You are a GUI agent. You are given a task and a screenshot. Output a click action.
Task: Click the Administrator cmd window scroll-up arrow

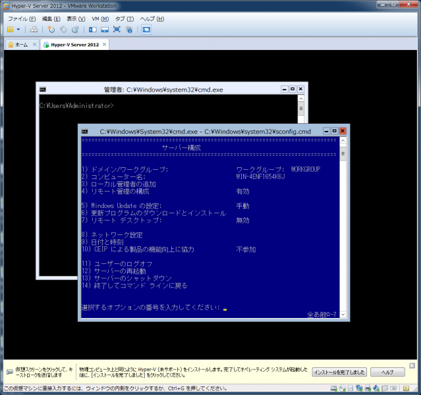click(x=301, y=99)
